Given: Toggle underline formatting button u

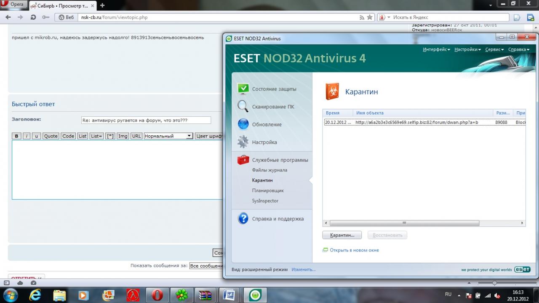Looking at the screenshot, I should pyautogui.click(x=36, y=136).
